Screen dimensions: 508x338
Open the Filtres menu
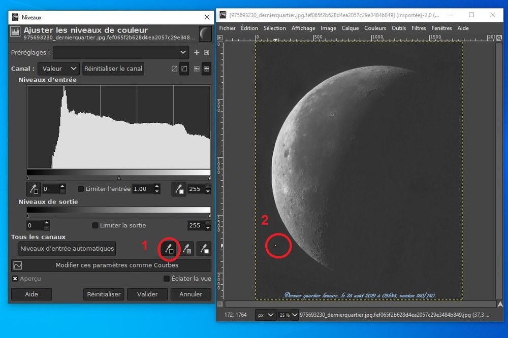(419, 28)
